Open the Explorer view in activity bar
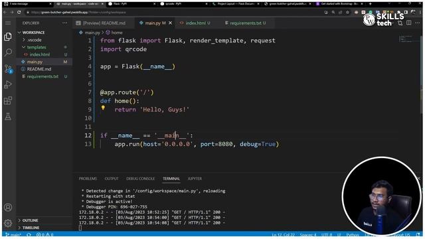425x239 pixels. [x=8, y=37]
